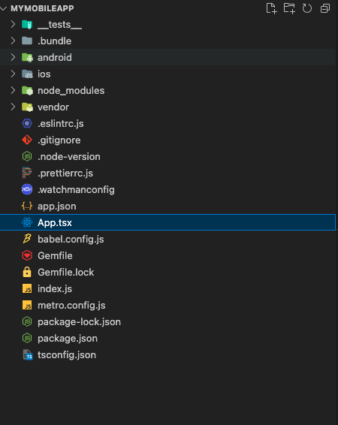Click the TS icon beside tsconfig.json
This screenshot has height=425, width=338.
pos(28,355)
